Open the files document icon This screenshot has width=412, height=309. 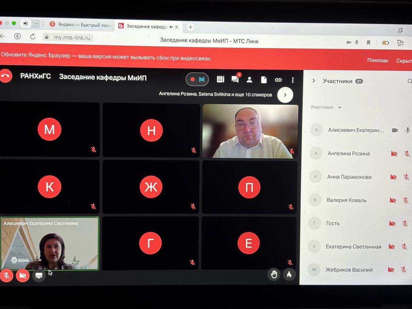pyautogui.click(x=264, y=80)
